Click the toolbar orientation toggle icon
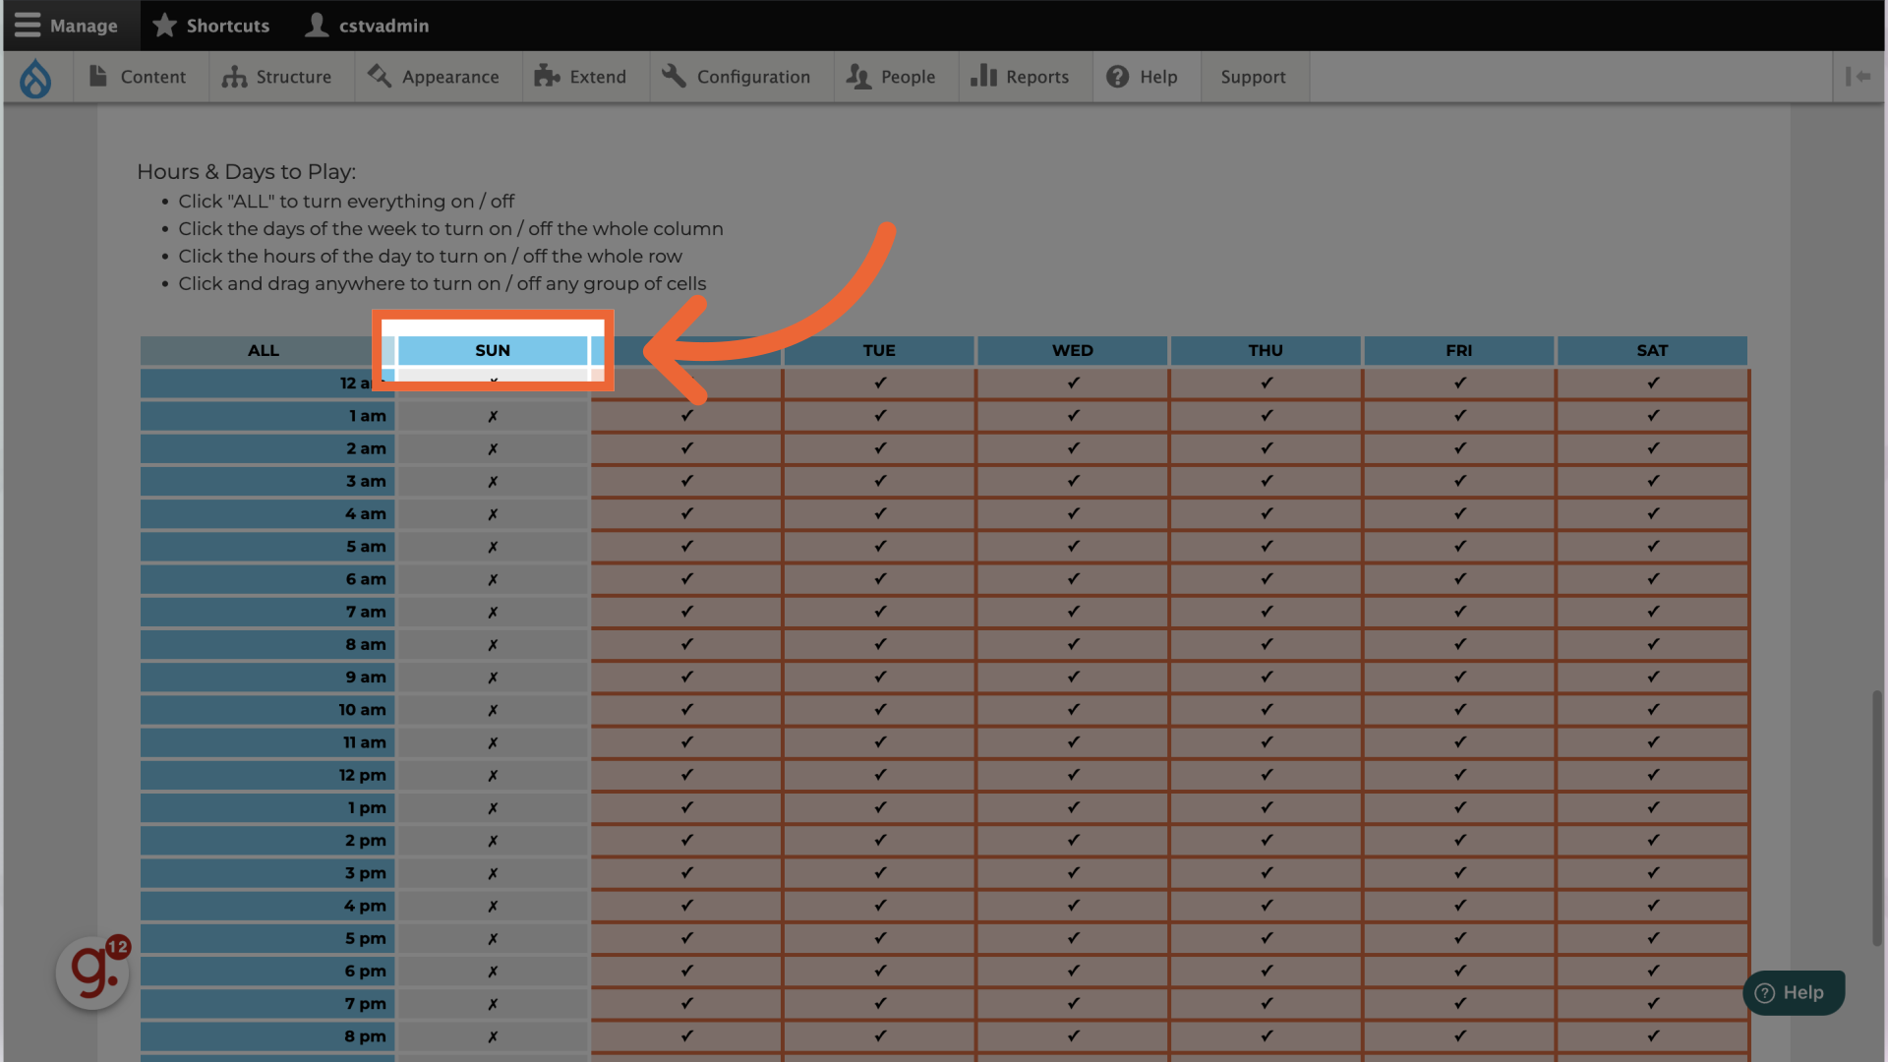Viewport: 1888px width, 1062px height. point(1858,77)
